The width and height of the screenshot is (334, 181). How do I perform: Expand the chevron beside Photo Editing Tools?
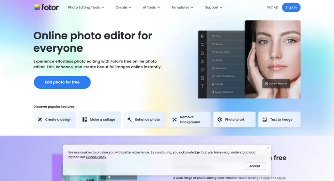click(x=103, y=8)
